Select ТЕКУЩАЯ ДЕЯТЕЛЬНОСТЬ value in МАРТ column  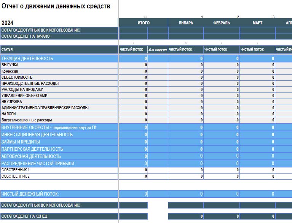pos(257,59)
